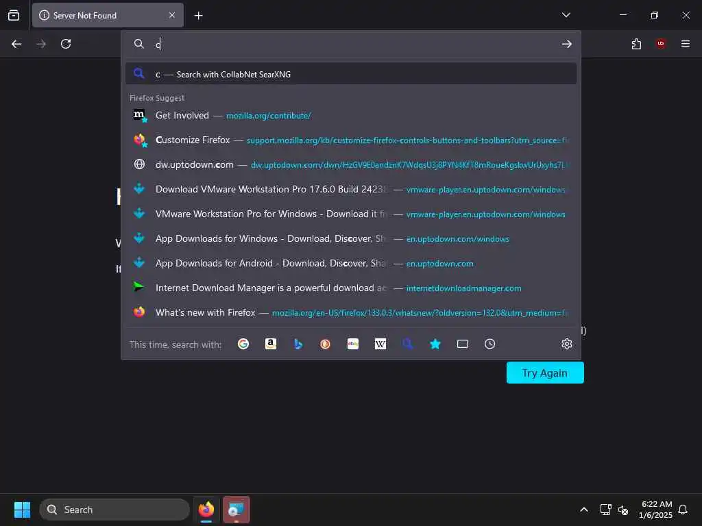Click the Try Again button

pos(545,373)
